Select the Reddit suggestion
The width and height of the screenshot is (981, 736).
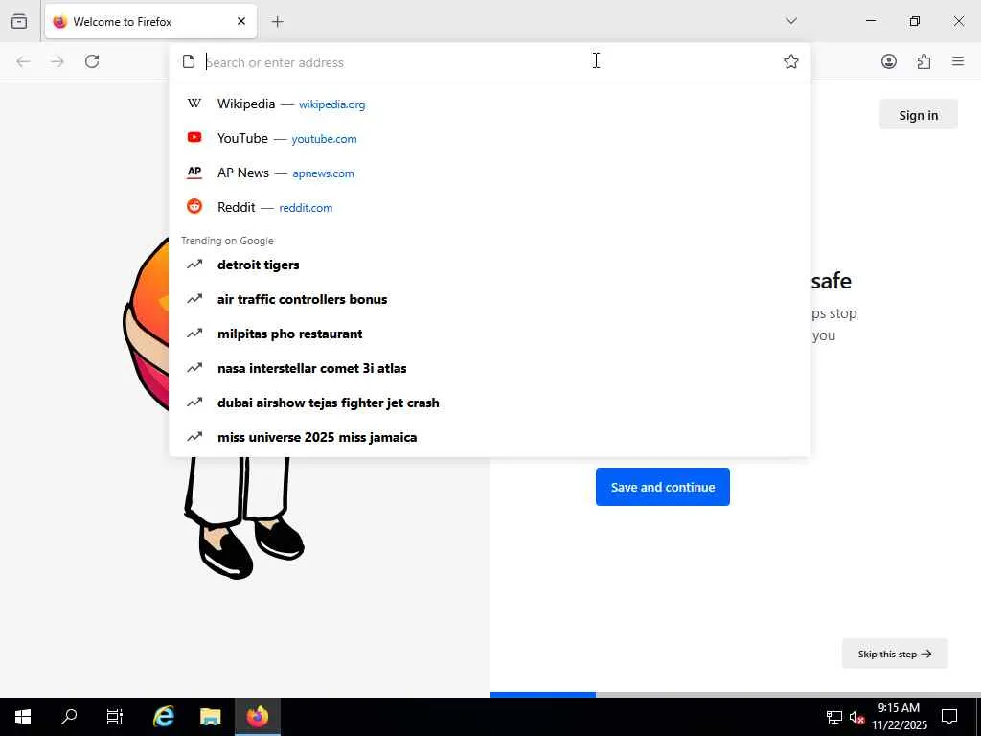[490, 207]
